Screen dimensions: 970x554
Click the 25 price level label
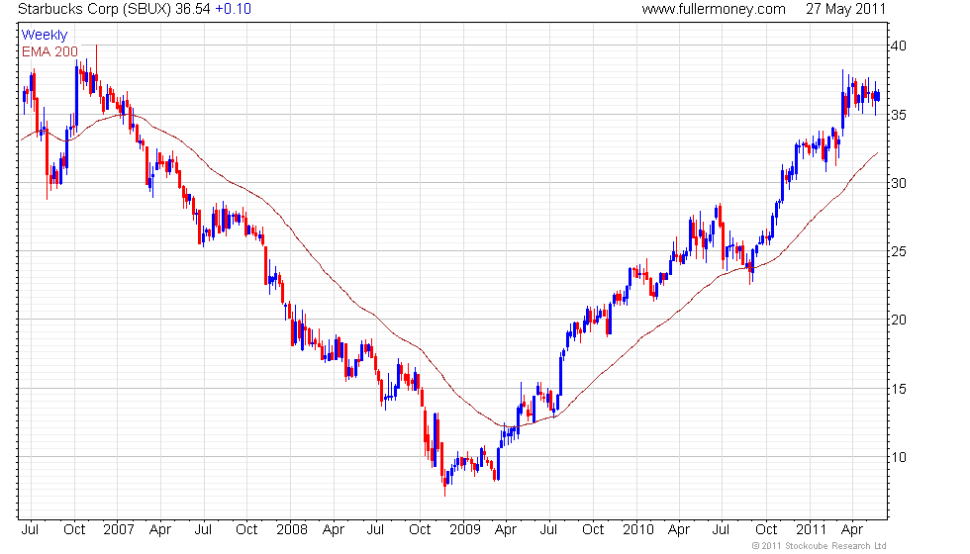pos(897,251)
